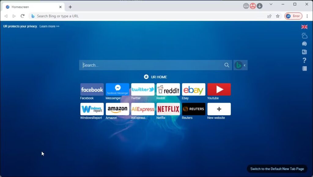The width and height of the screenshot is (313, 177).
Task: Open the tab search chevron
Action: (271, 4)
